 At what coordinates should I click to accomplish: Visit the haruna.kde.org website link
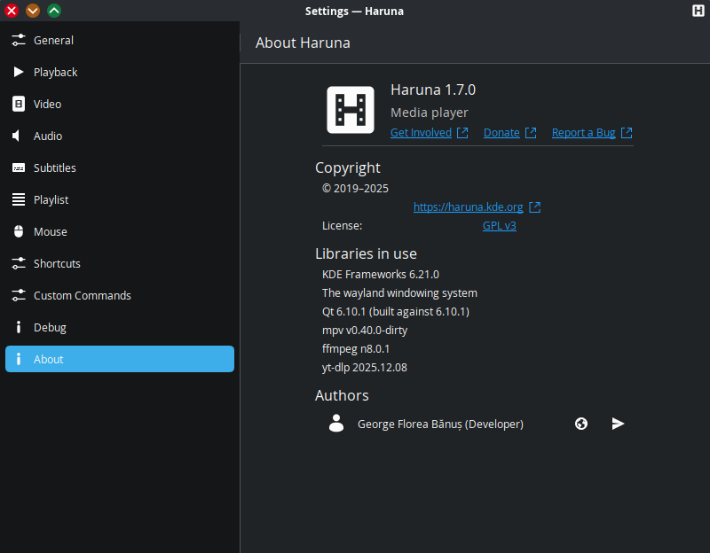click(x=469, y=207)
